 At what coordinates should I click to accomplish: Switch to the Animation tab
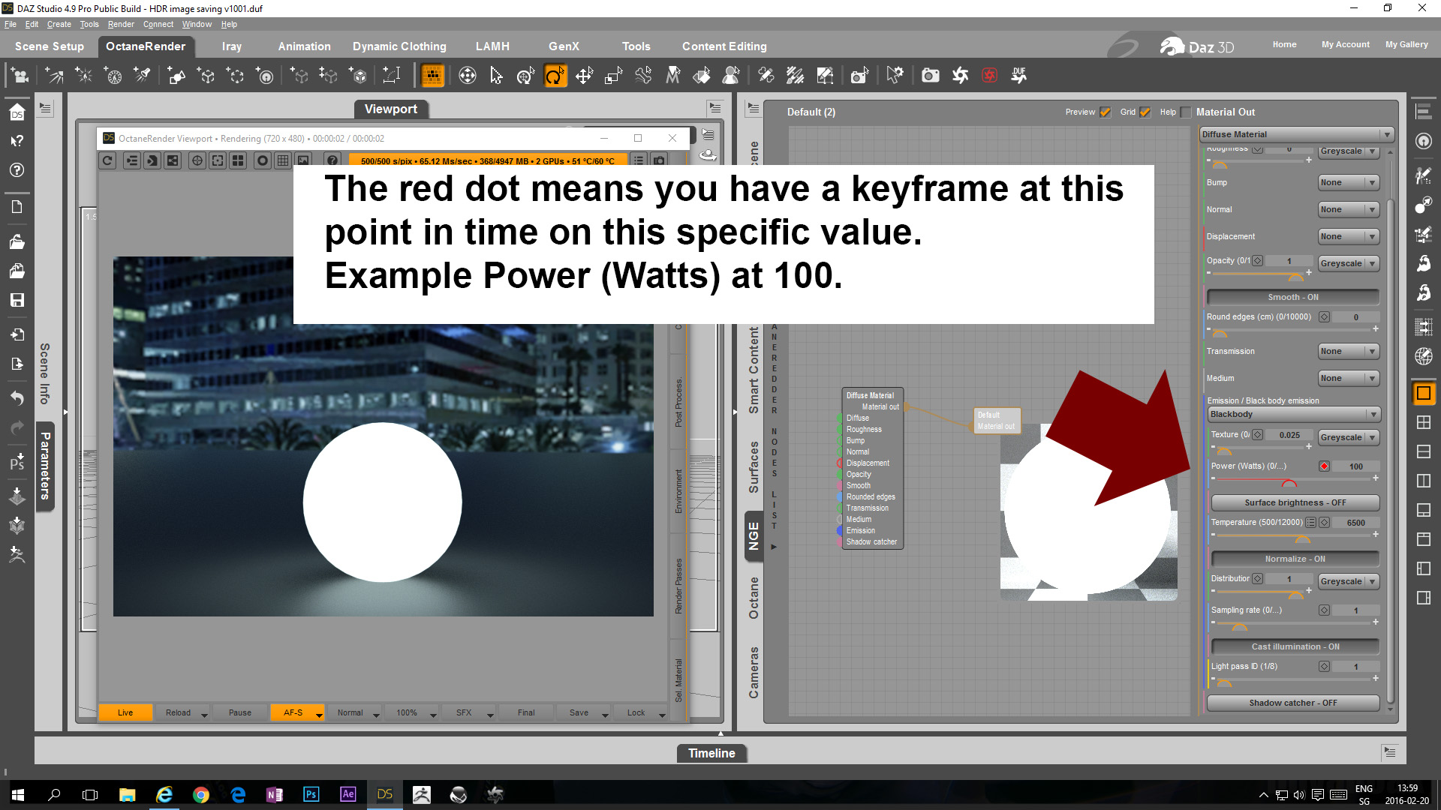(304, 46)
